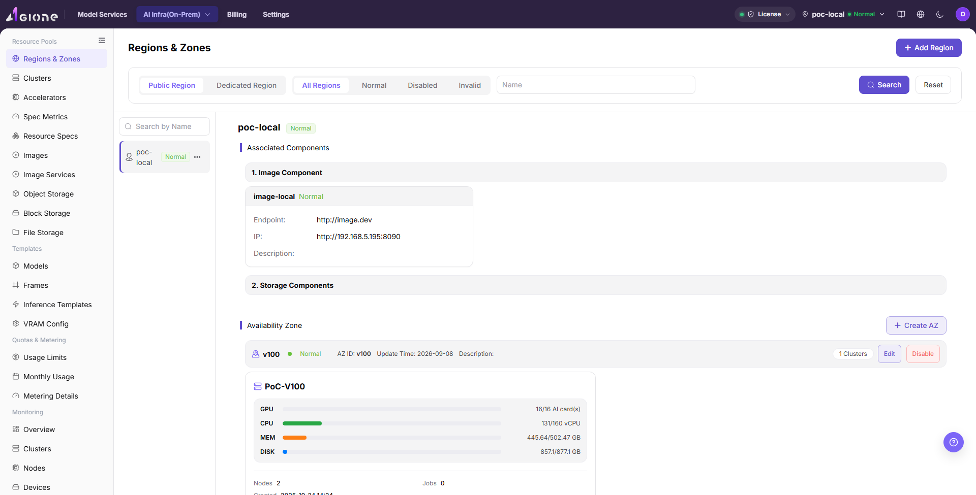Image resolution: width=976 pixels, height=495 pixels.
Task: Open the help question-mark button
Action: coord(954,442)
